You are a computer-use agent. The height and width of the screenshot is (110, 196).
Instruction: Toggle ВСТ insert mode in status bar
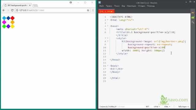[x=148, y=107]
